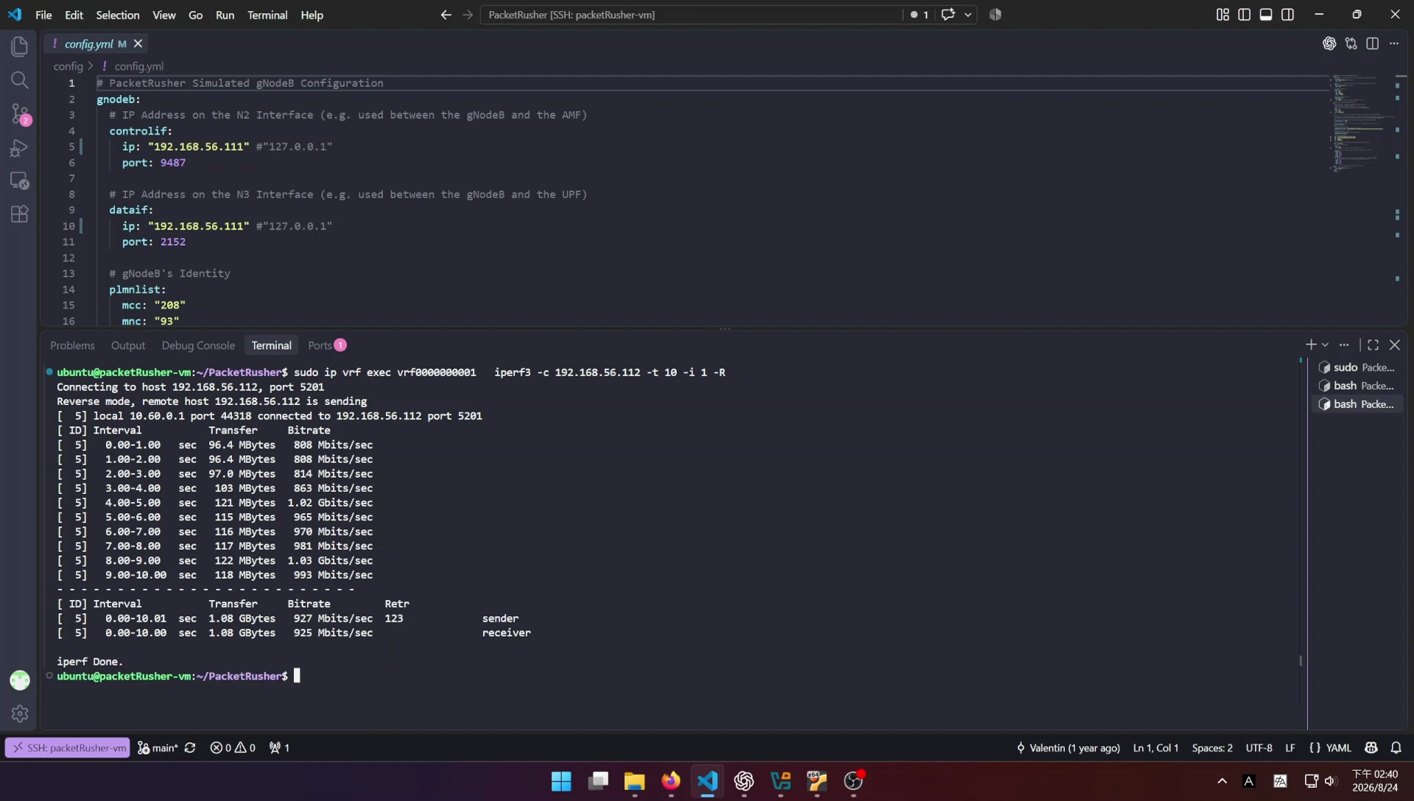
Task: Maximize the terminal panel size
Action: pyautogui.click(x=1373, y=345)
